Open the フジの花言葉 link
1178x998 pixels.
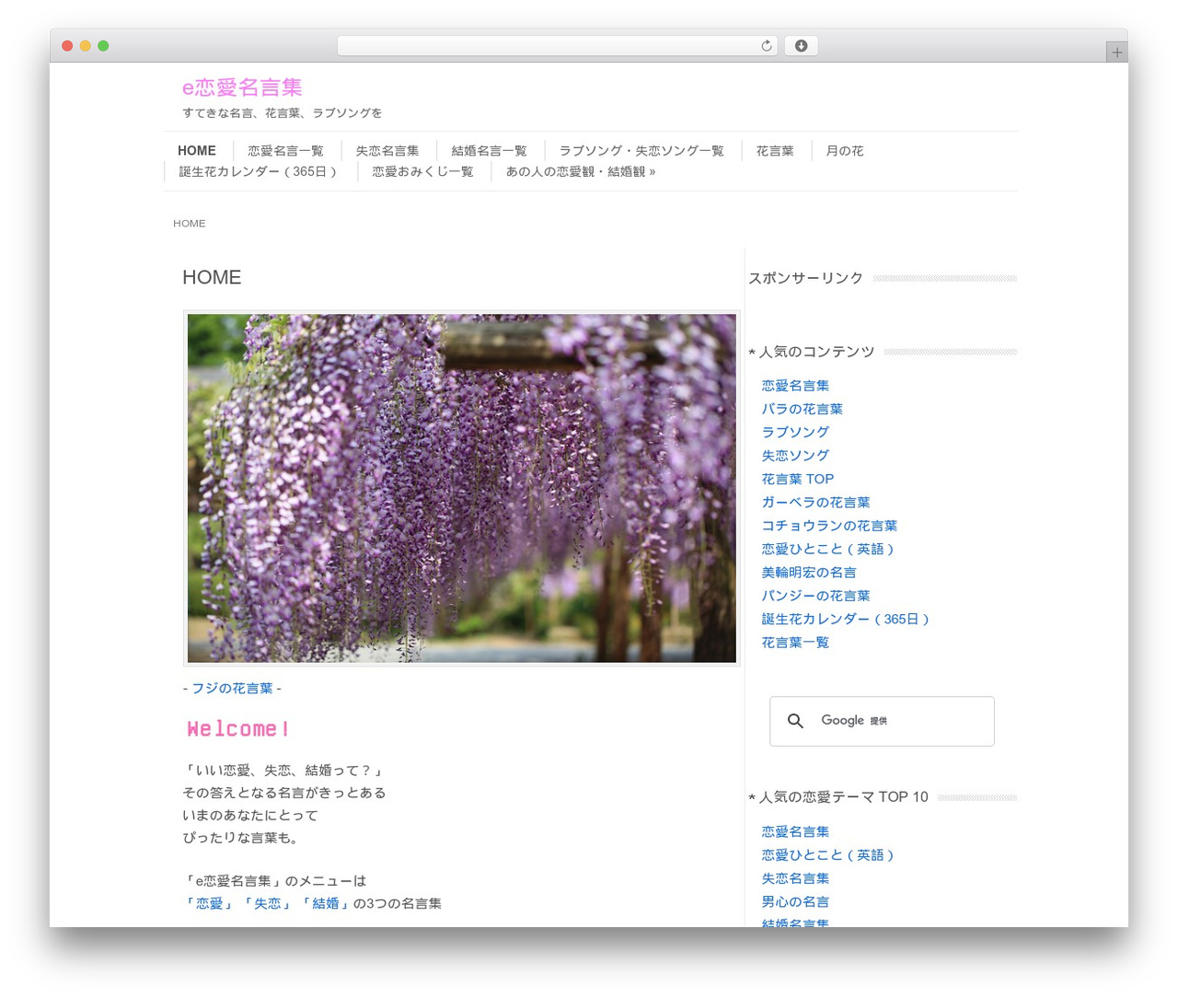232,689
